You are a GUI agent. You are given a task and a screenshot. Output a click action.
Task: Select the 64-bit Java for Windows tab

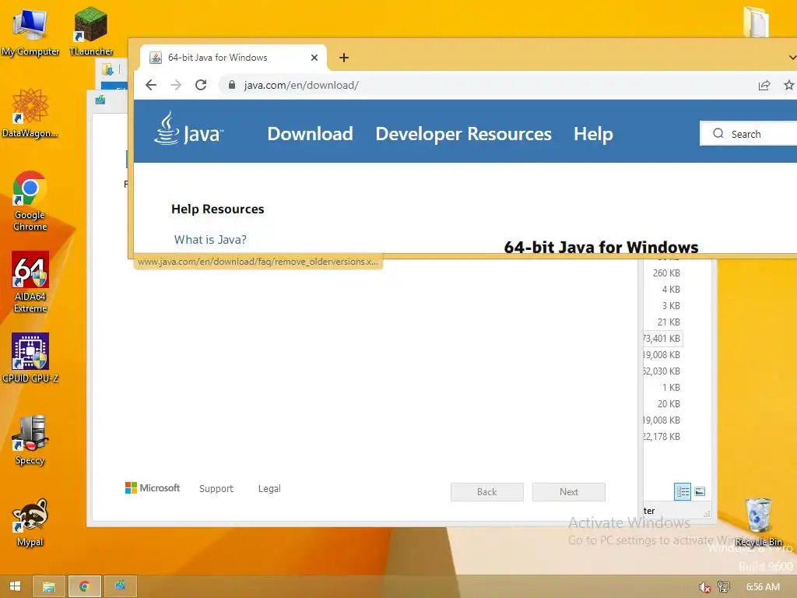point(233,58)
